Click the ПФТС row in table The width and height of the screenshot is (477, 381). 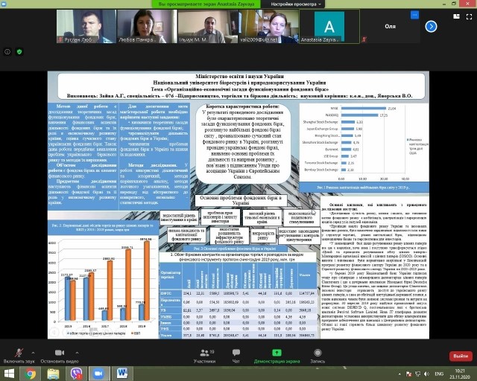click(x=238, y=293)
